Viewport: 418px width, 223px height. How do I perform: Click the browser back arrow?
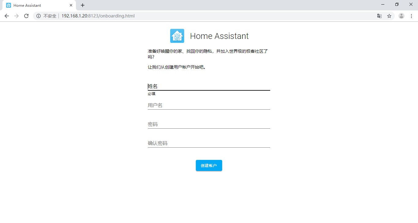(7, 16)
